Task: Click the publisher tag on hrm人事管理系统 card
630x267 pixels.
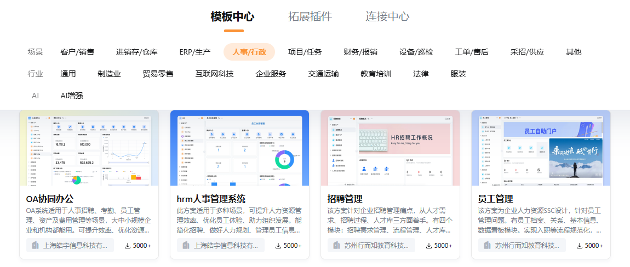Action: (x=221, y=245)
